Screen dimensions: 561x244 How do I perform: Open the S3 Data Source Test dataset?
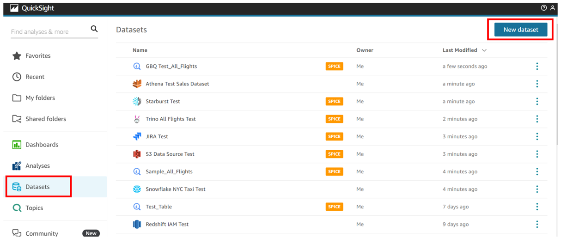(170, 154)
